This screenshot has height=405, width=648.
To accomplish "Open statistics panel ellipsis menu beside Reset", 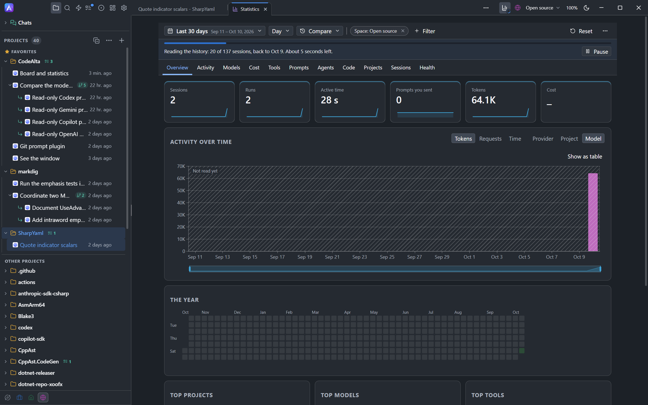I will click(605, 31).
